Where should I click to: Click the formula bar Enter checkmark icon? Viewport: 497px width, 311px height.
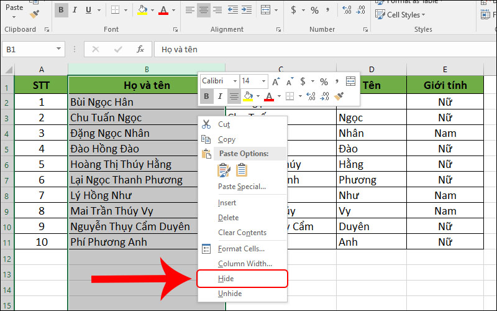tap(118, 49)
